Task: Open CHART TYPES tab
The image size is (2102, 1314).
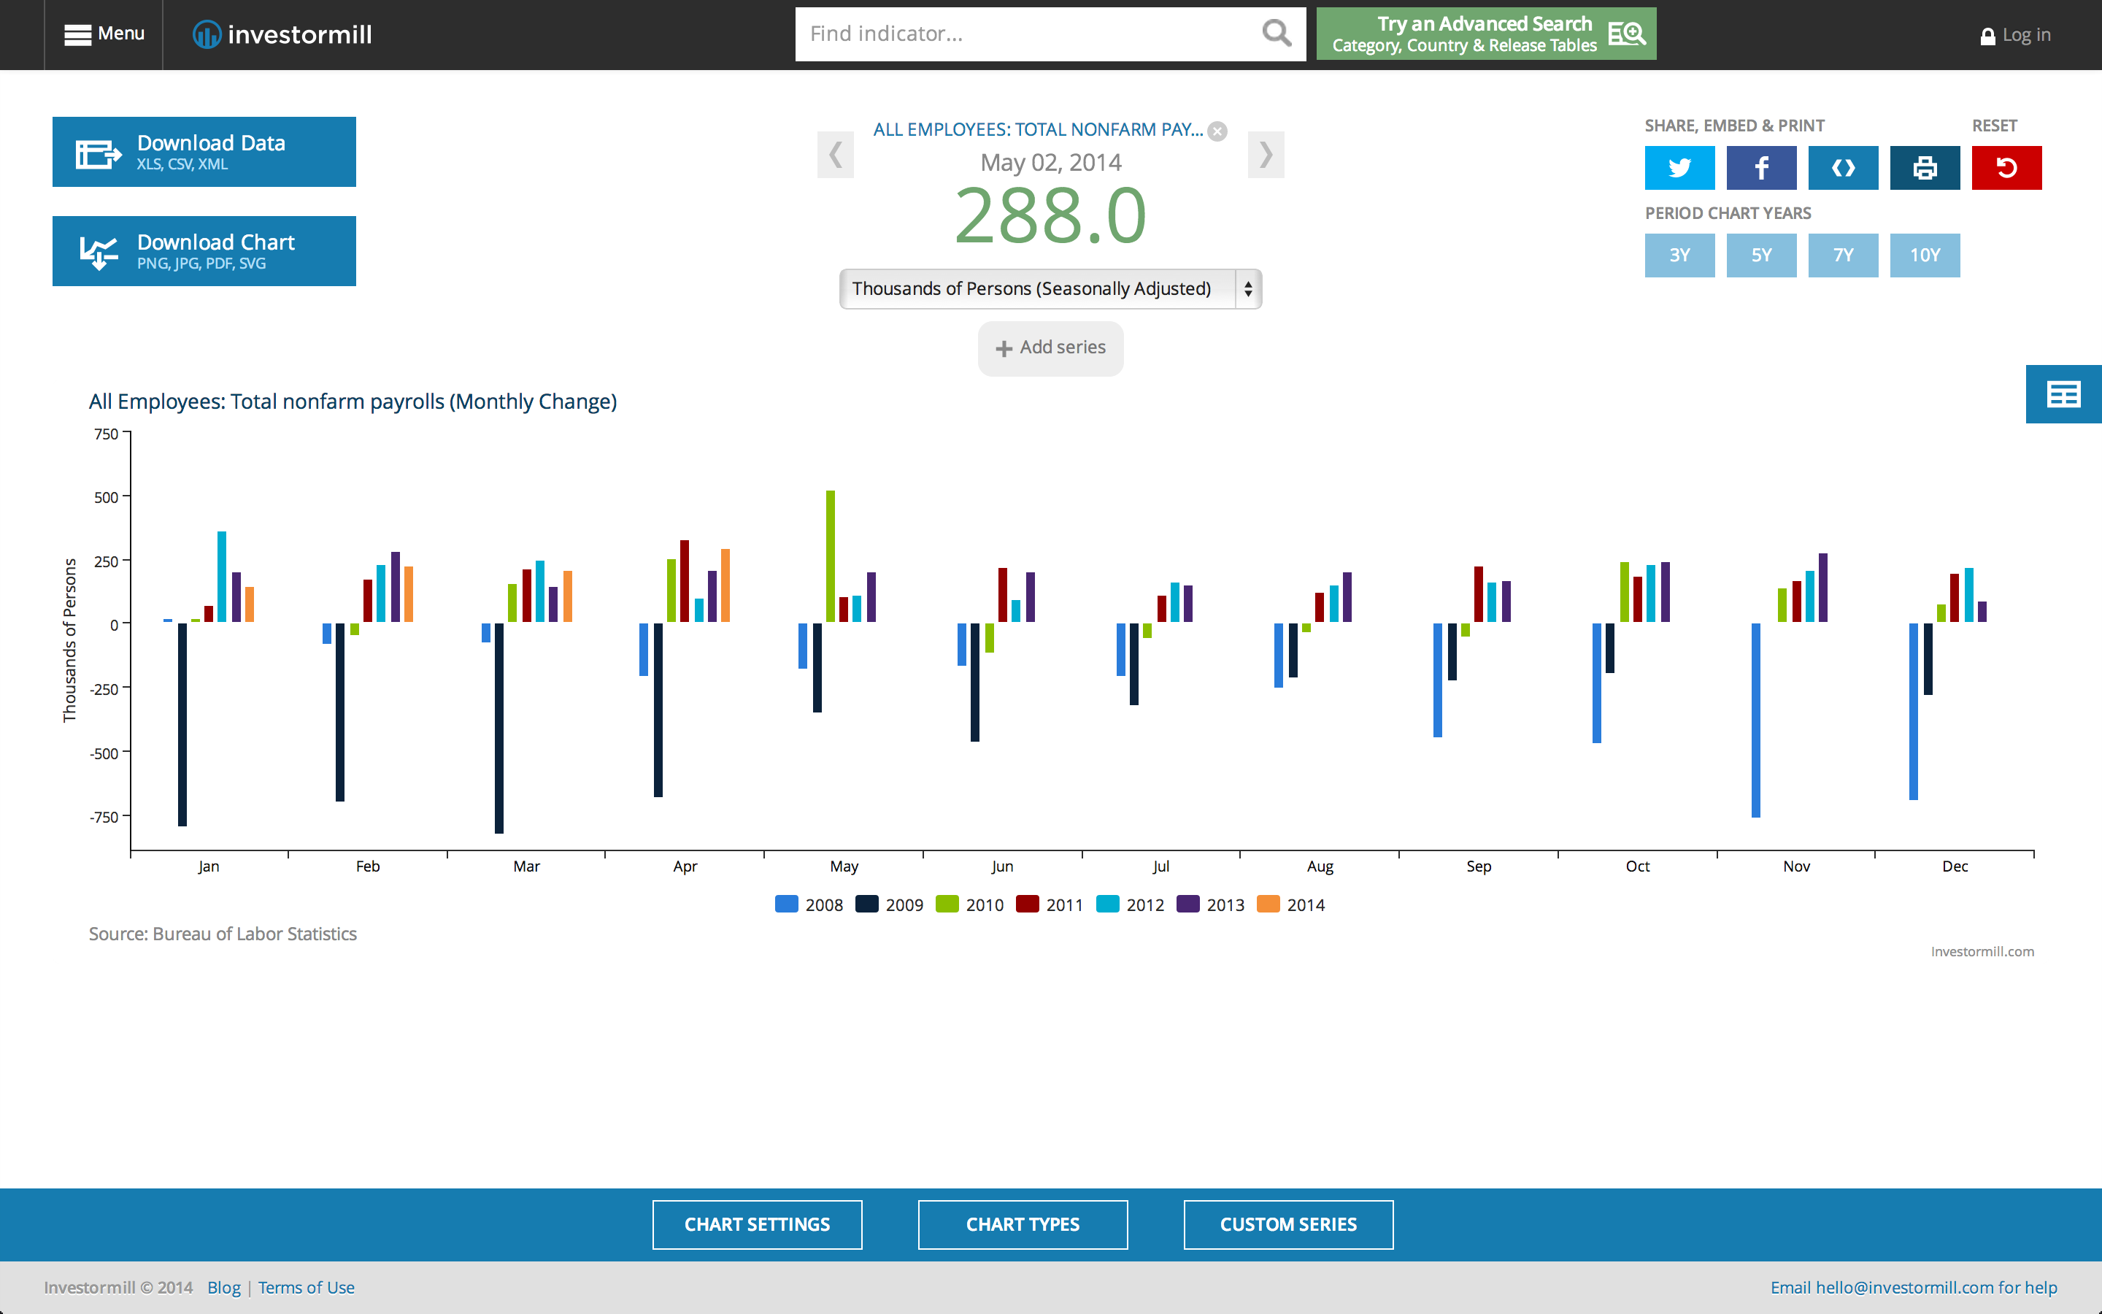Action: 1023,1224
